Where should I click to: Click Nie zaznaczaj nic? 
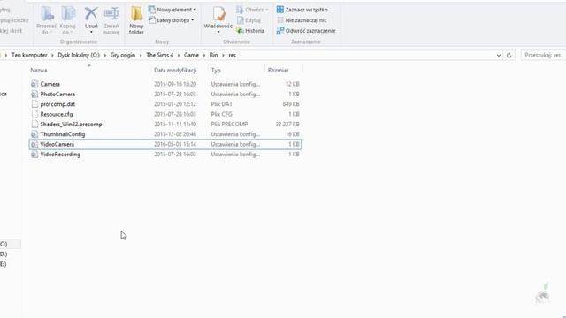point(302,20)
